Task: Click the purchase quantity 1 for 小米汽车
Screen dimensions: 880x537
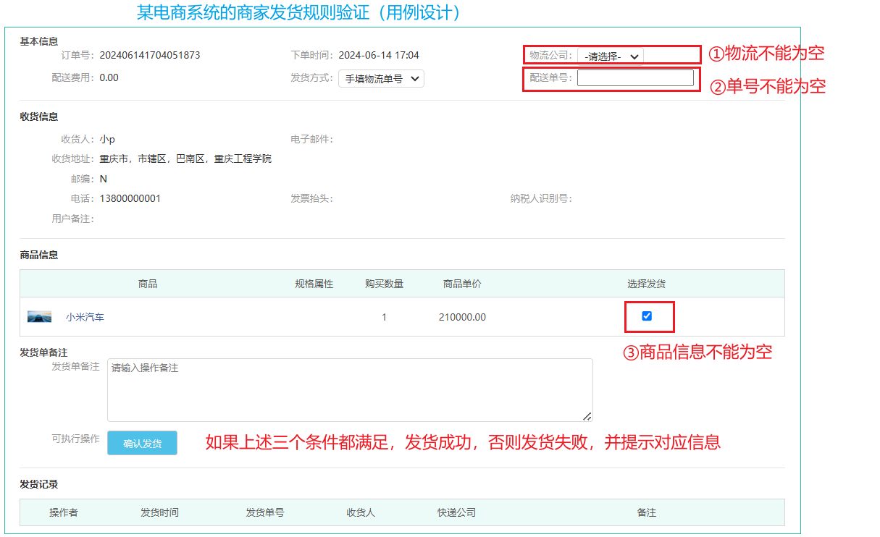Action: point(384,317)
